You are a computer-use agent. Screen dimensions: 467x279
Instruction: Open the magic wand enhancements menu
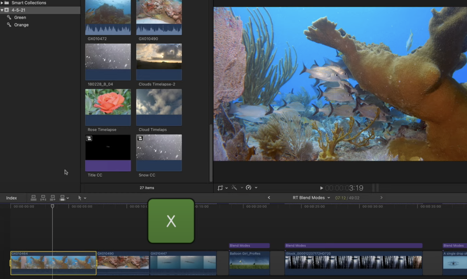(x=237, y=188)
